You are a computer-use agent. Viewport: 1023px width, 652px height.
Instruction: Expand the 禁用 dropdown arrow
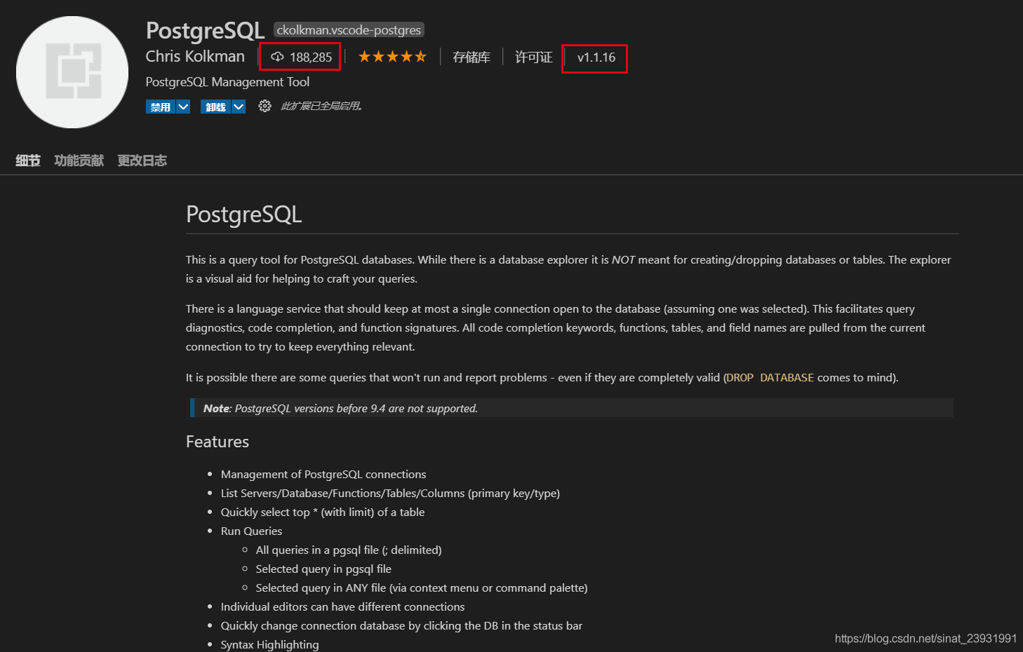[183, 107]
